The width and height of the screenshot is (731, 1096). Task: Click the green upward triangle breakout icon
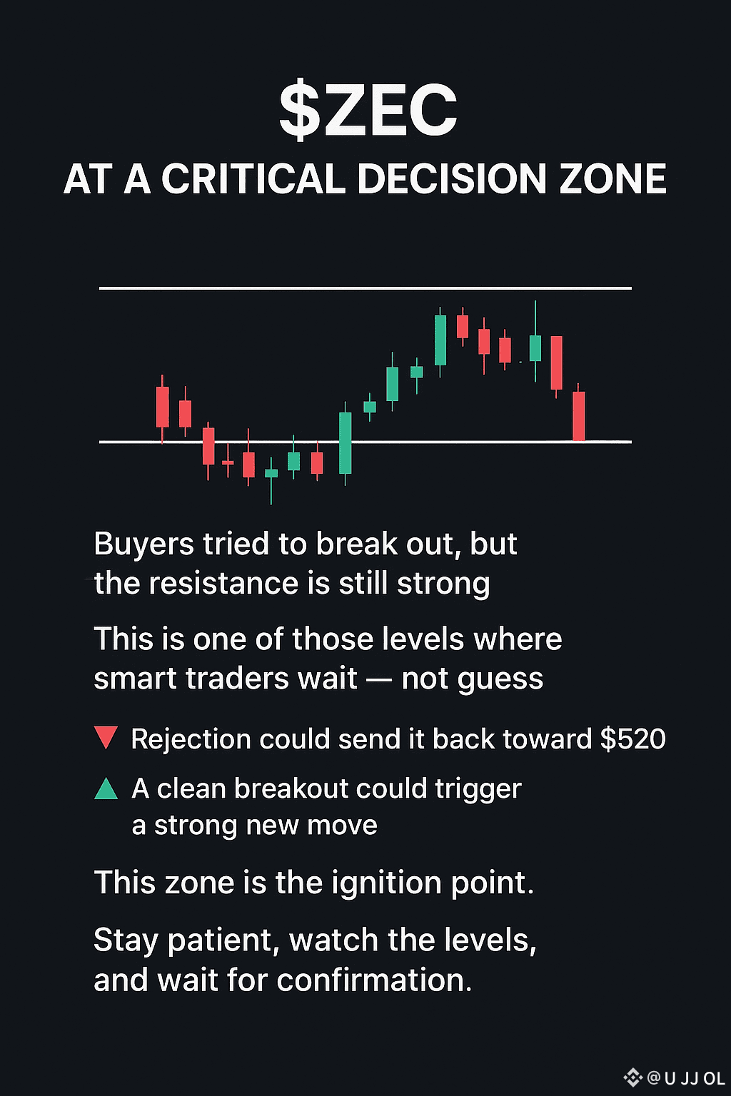pos(106,788)
